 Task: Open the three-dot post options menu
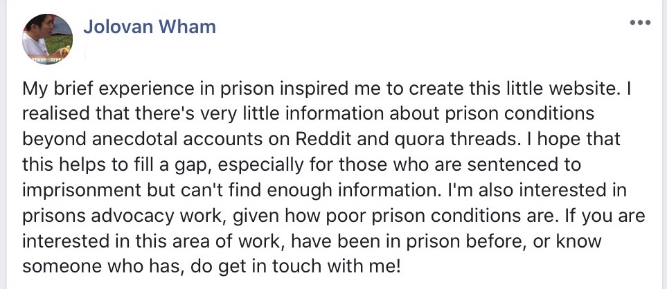click(640, 23)
